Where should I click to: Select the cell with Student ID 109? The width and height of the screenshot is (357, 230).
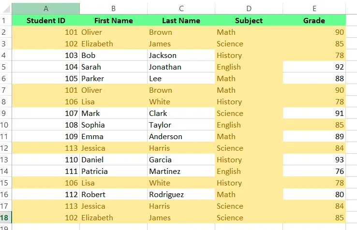coord(46,137)
